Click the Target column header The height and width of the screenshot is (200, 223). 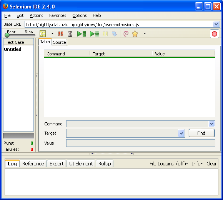point(121,54)
